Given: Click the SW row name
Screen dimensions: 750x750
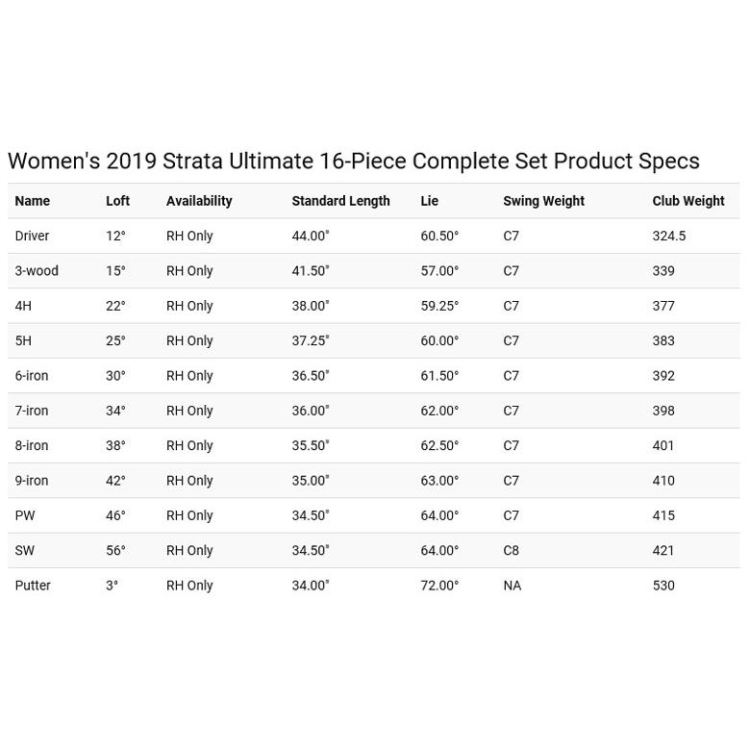Looking at the screenshot, I should click(25, 551).
